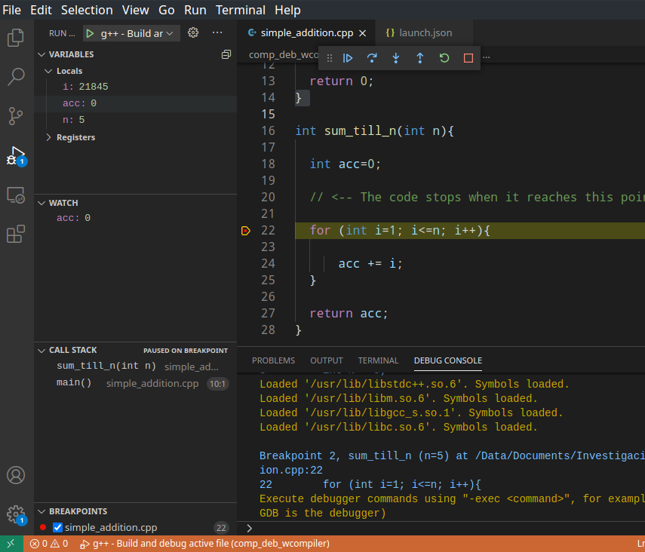Click the breakpoint marker on line 22
Image resolution: width=645 pixels, height=552 pixels.
[x=246, y=231]
